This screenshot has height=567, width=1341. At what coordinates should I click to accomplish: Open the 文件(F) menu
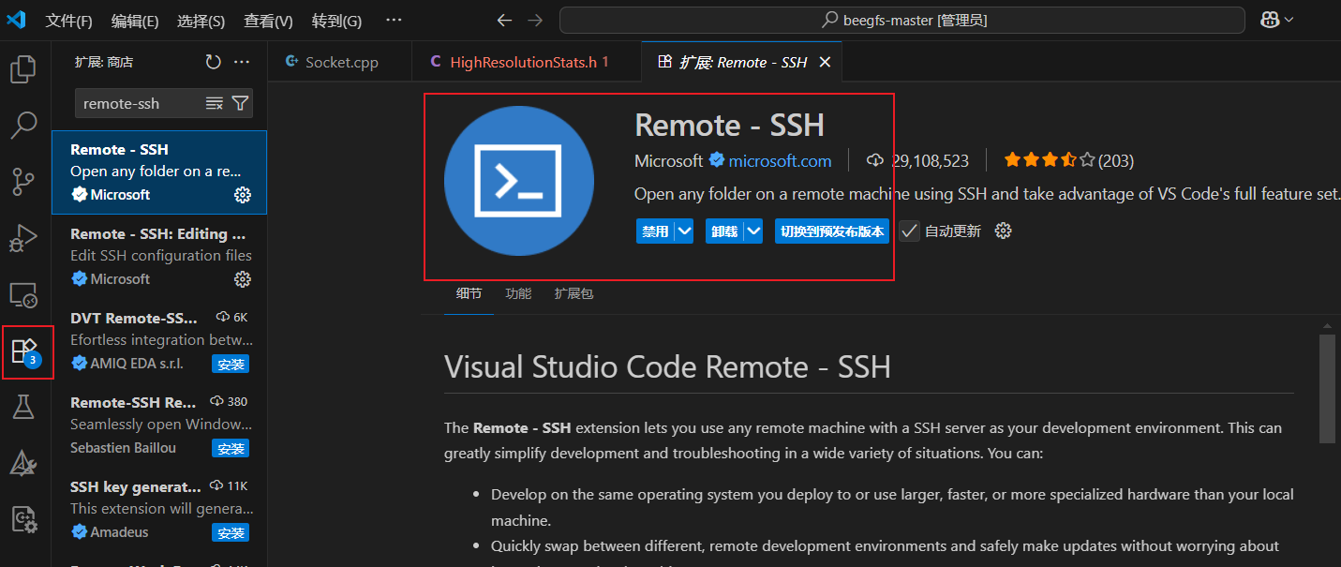(x=68, y=21)
